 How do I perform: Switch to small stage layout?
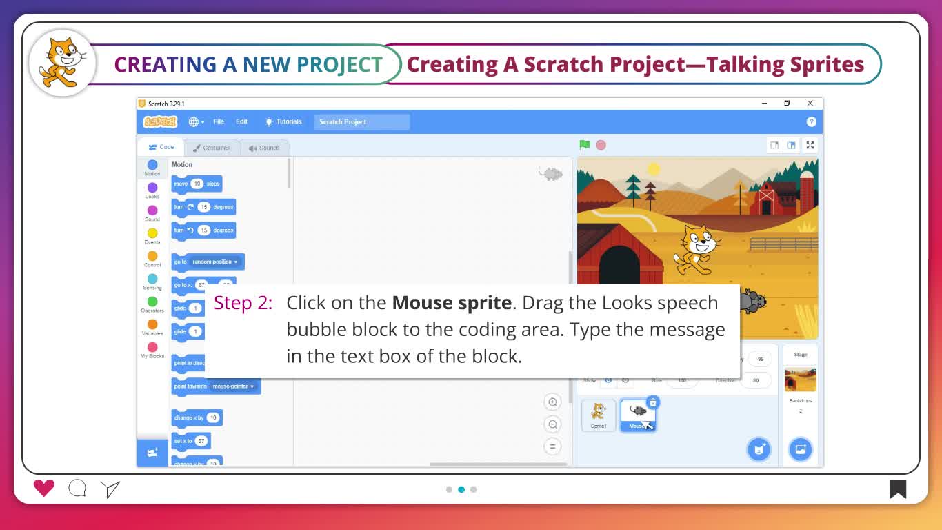coord(774,145)
